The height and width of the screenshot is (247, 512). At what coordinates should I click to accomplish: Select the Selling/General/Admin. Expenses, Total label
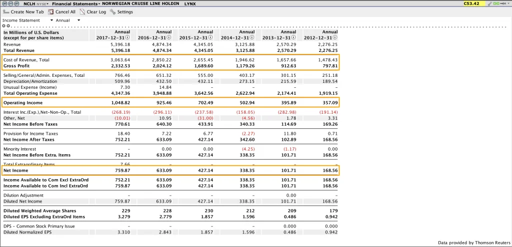(x=44, y=75)
